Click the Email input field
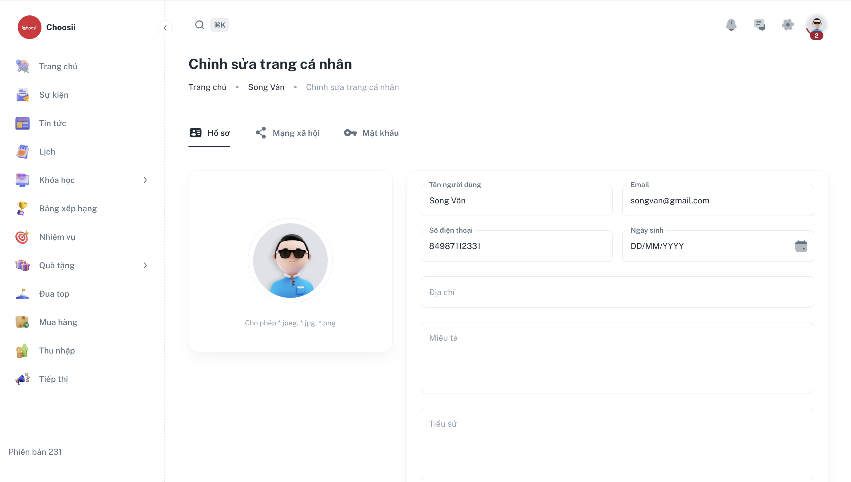The image size is (851, 482). tap(717, 201)
